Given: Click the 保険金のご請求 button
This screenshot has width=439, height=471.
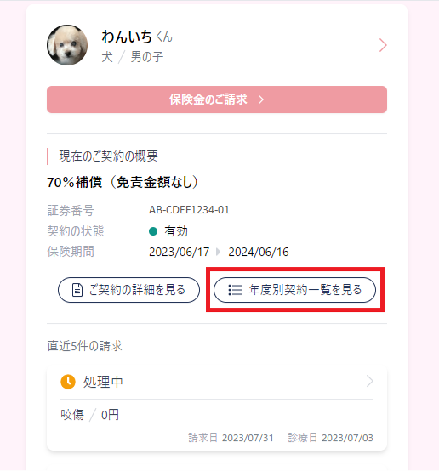Looking at the screenshot, I should 217,99.
